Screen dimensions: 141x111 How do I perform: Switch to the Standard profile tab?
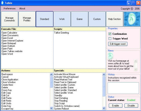click(44, 19)
